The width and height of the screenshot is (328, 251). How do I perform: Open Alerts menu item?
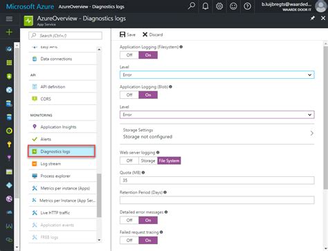(x=62, y=139)
